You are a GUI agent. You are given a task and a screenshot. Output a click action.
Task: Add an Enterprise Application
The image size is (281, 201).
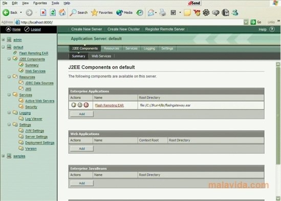coord(82,114)
